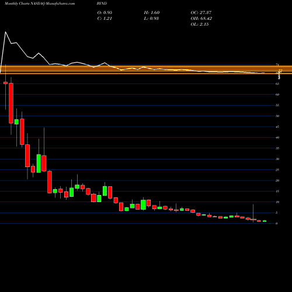The height and width of the screenshot is (292, 292).
Task: Click the 5 price axis label
Action: pyautogui.click(x=277, y=213)
